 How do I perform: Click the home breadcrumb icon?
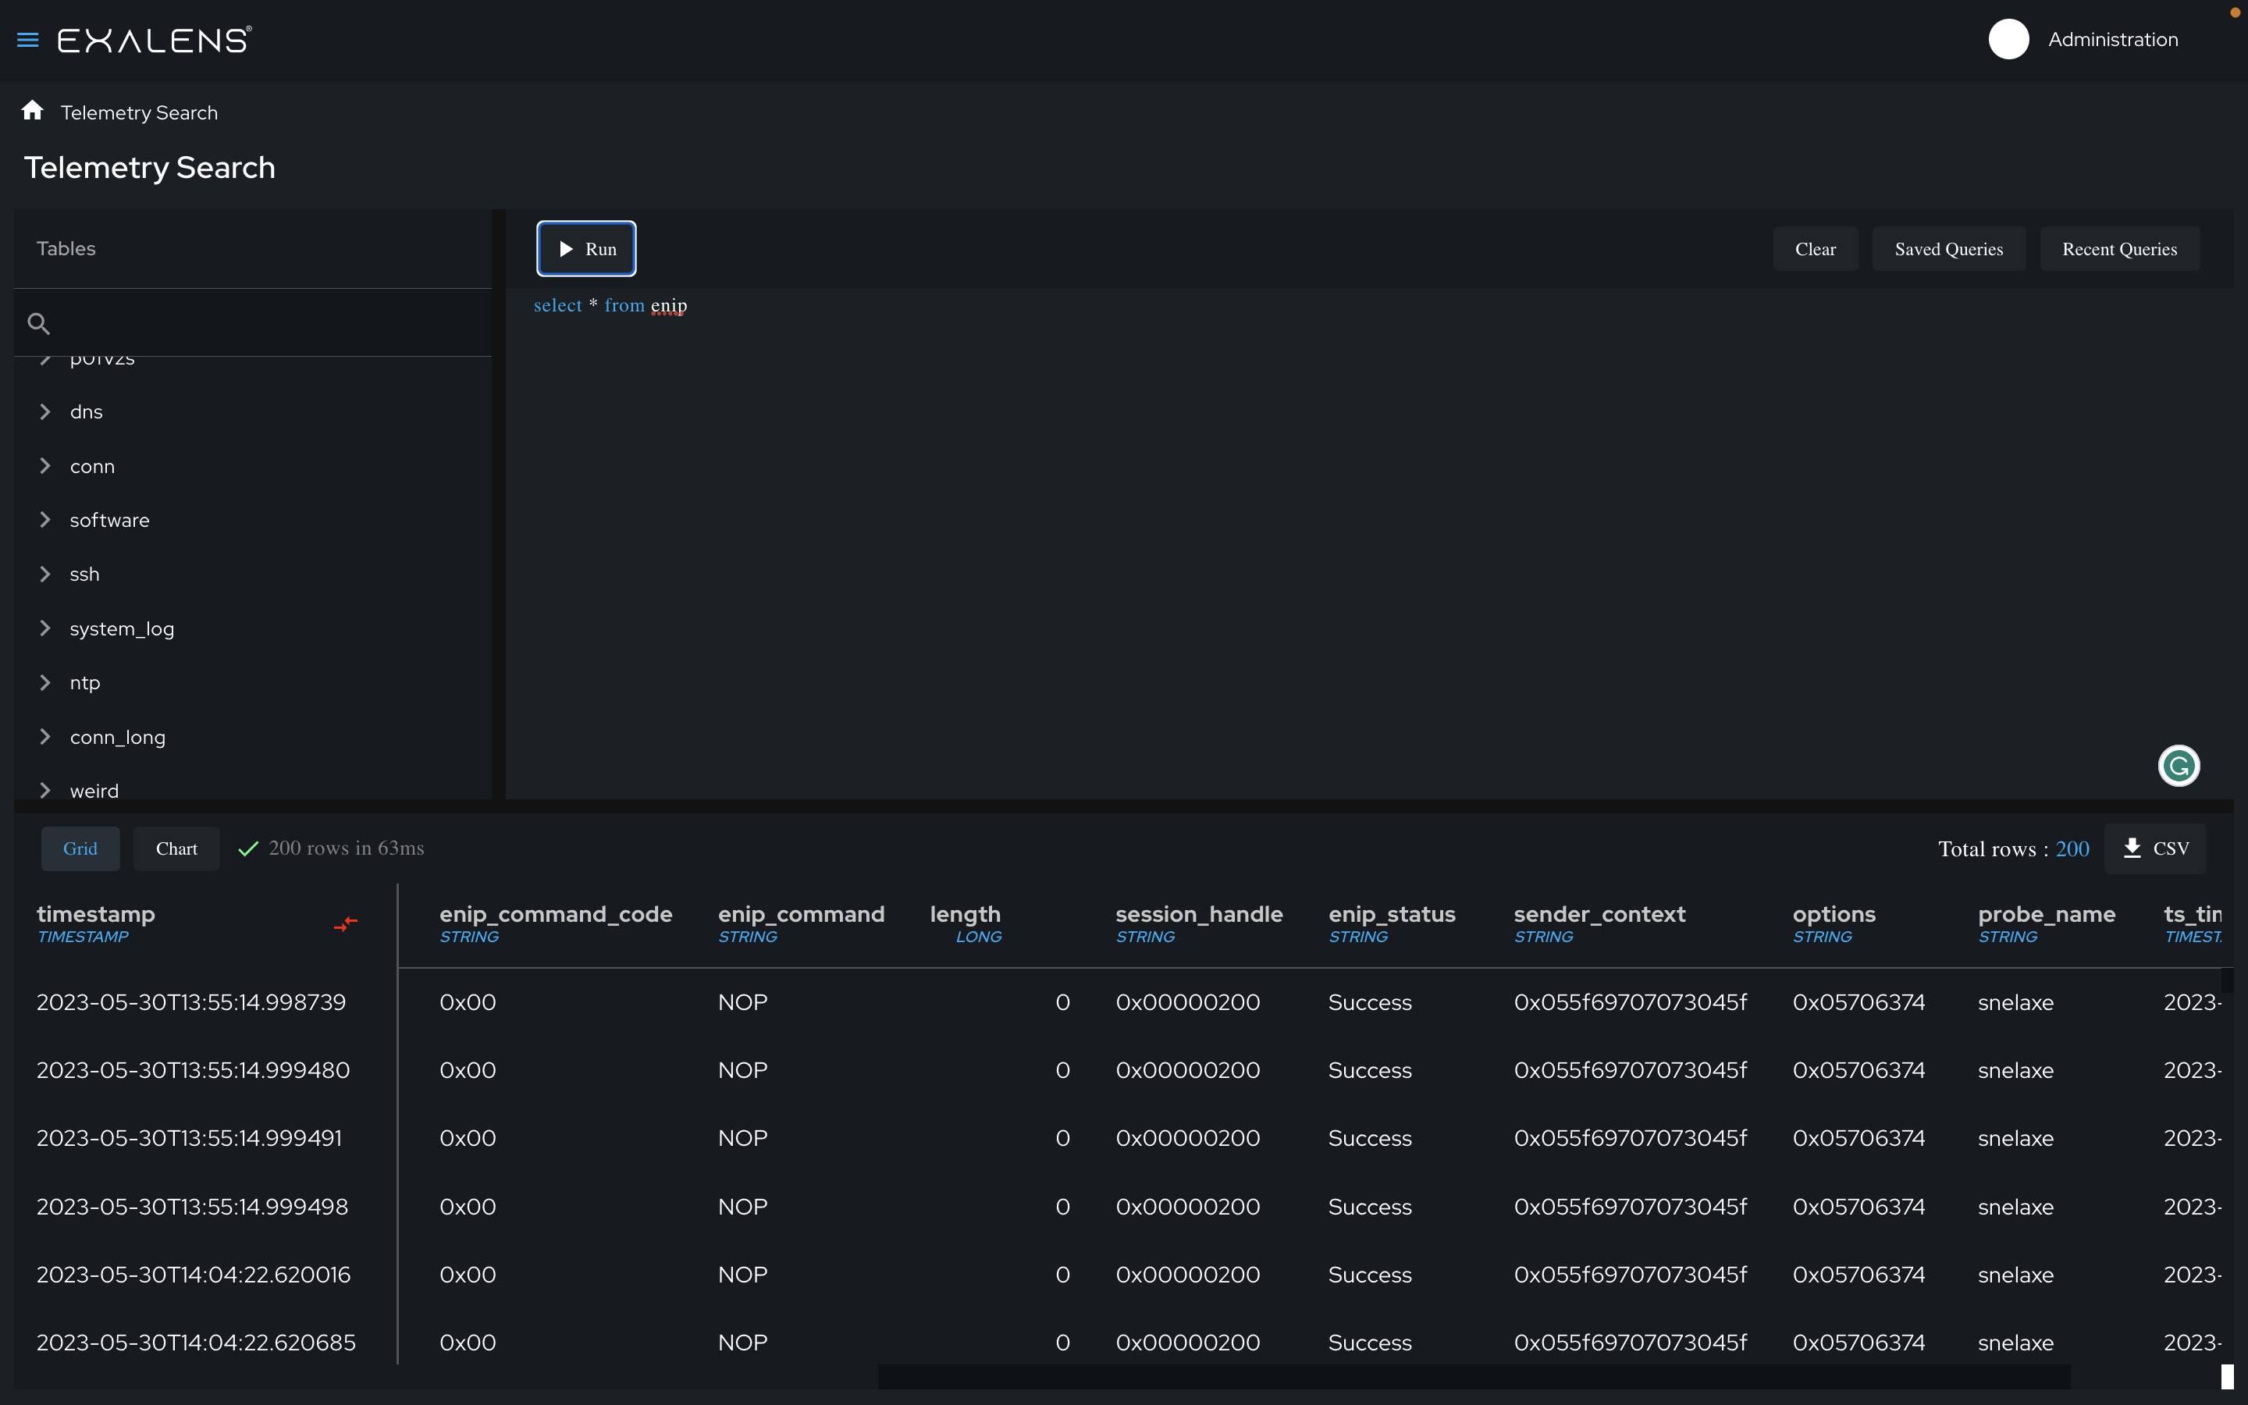(x=33, y=112)
